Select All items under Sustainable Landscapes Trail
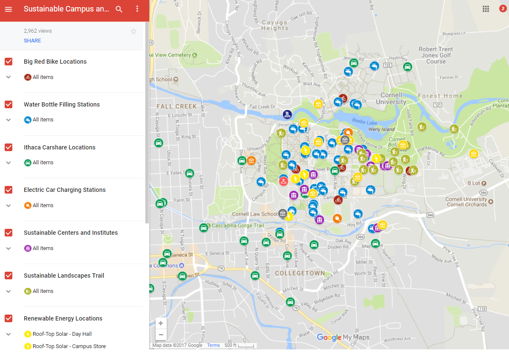Screen dimensions: 509x360 pos(43,291)
